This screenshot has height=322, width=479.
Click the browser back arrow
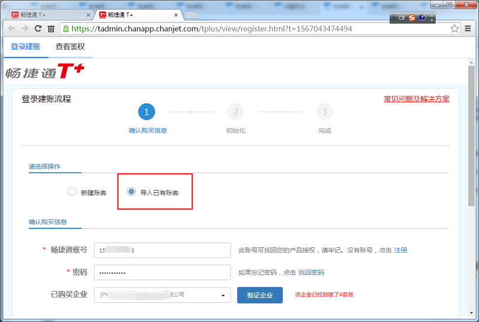[x=11, y=29]
